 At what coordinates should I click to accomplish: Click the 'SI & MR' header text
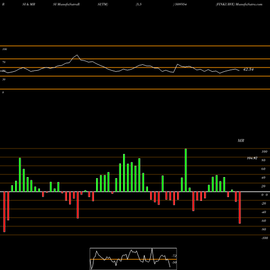pyautogui.click(x=29, y=4)
